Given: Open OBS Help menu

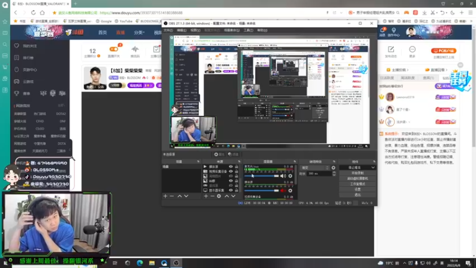Looking at the screenshot, I should tap(262, 30).
